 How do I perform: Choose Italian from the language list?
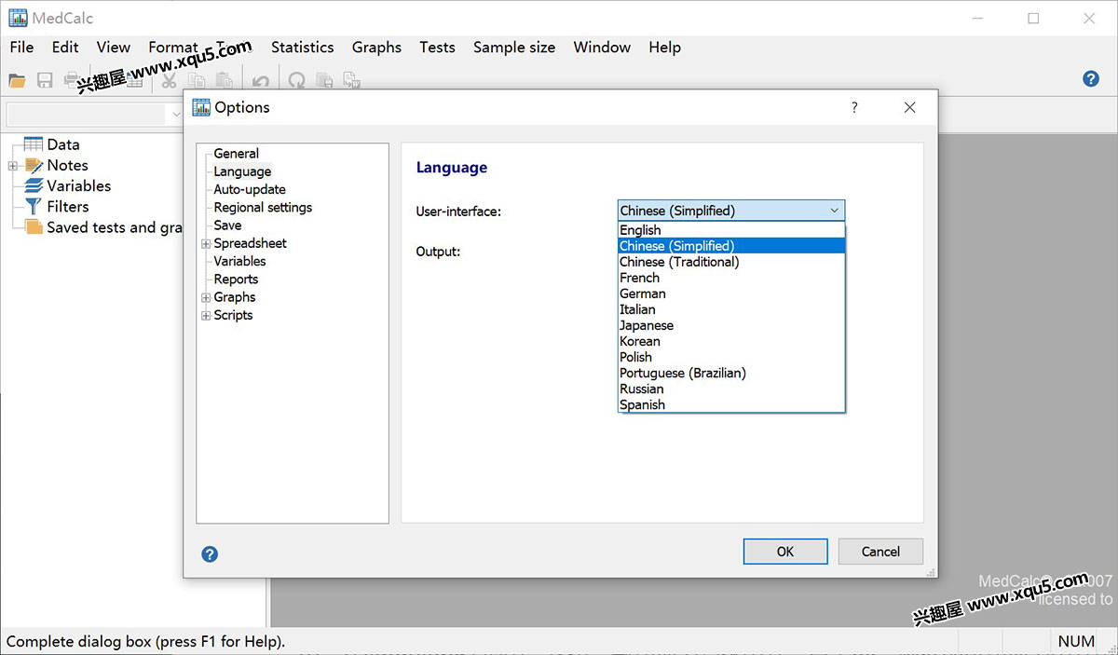(x=731, y=309)
